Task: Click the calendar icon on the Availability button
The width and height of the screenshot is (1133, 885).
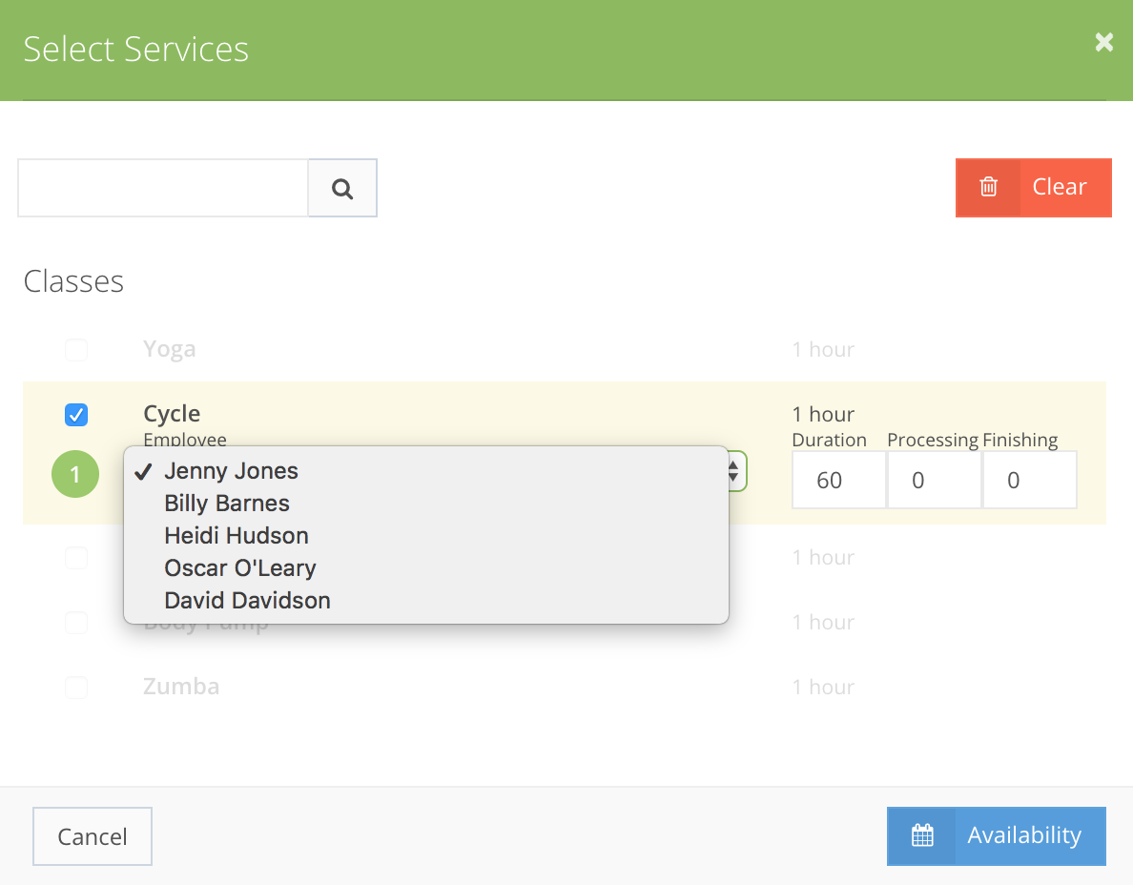Action: coord(921,835)
